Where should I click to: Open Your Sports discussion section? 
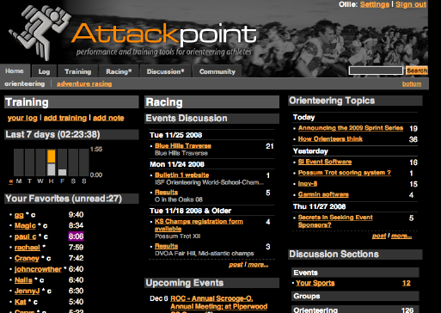pyautogui.click(x=315, y=283)
